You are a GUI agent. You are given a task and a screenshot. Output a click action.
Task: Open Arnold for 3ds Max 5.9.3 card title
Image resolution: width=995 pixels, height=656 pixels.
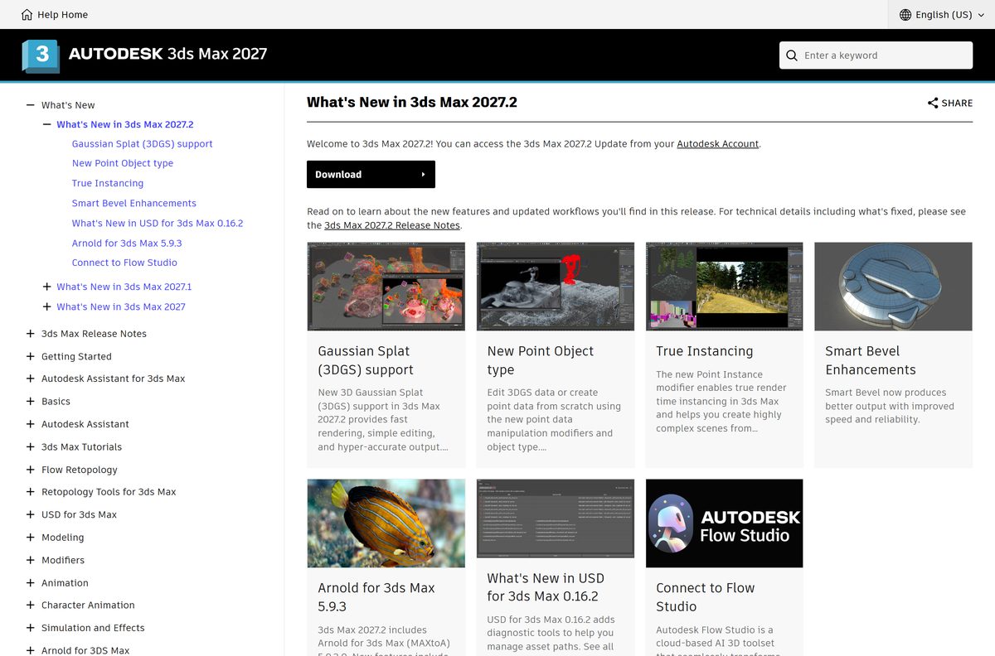[376, 597]
